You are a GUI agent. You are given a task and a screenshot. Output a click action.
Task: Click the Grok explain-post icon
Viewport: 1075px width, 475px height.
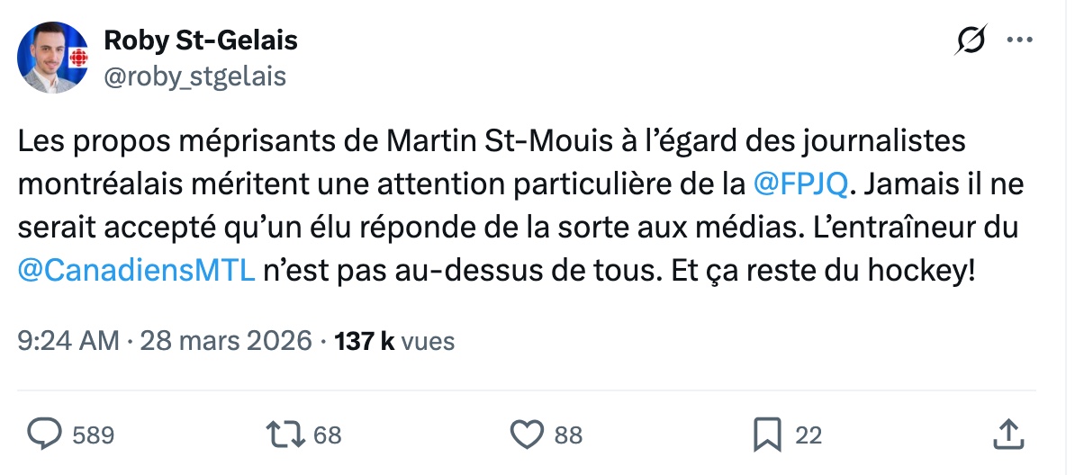(x=971, y=40)
